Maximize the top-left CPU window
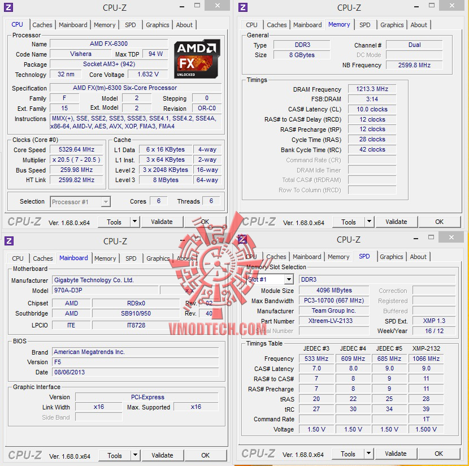 tap(197, 6)
